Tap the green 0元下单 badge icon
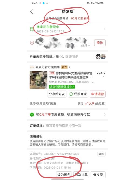135x180 pixels. (x=32, y=114)
